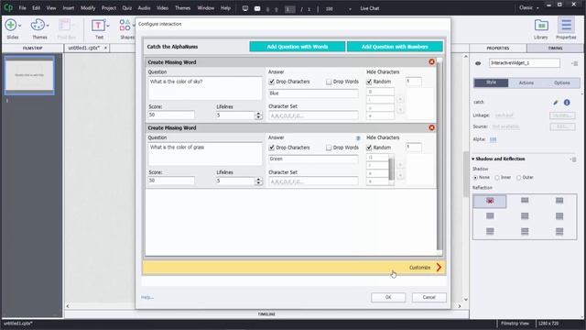The width and height of the screenshot is (586, 330).
Task: Open the properties panel menu icon near name field
Action: tap(575, 63)
